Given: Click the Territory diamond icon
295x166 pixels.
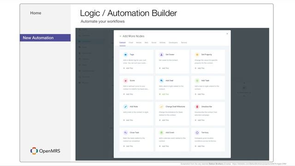Looking at the screenshot, I should (197, 132).
